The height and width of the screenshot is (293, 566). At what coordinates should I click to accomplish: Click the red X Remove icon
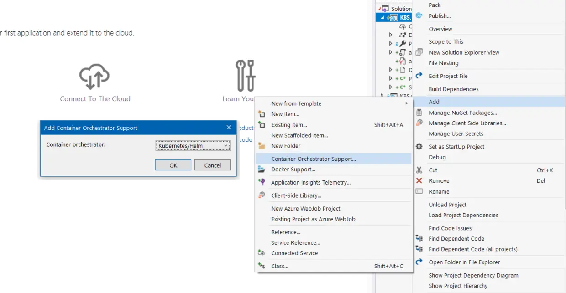click(419, 180)
